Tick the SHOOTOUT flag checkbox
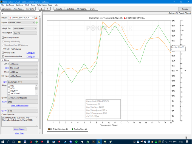Image resolution: width=192 pixels, height=144 pixels. click(9, 94)
